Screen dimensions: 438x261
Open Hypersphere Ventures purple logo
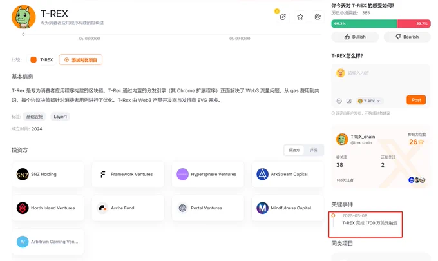tap(182, 175)
